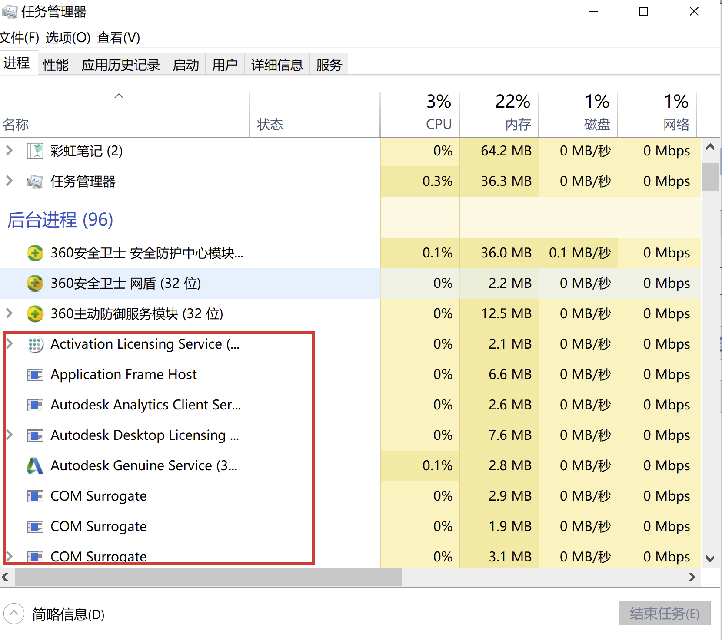Sort by the 状态 column header
The width and height of the screenshot is (722, 640).
[315, 115]
